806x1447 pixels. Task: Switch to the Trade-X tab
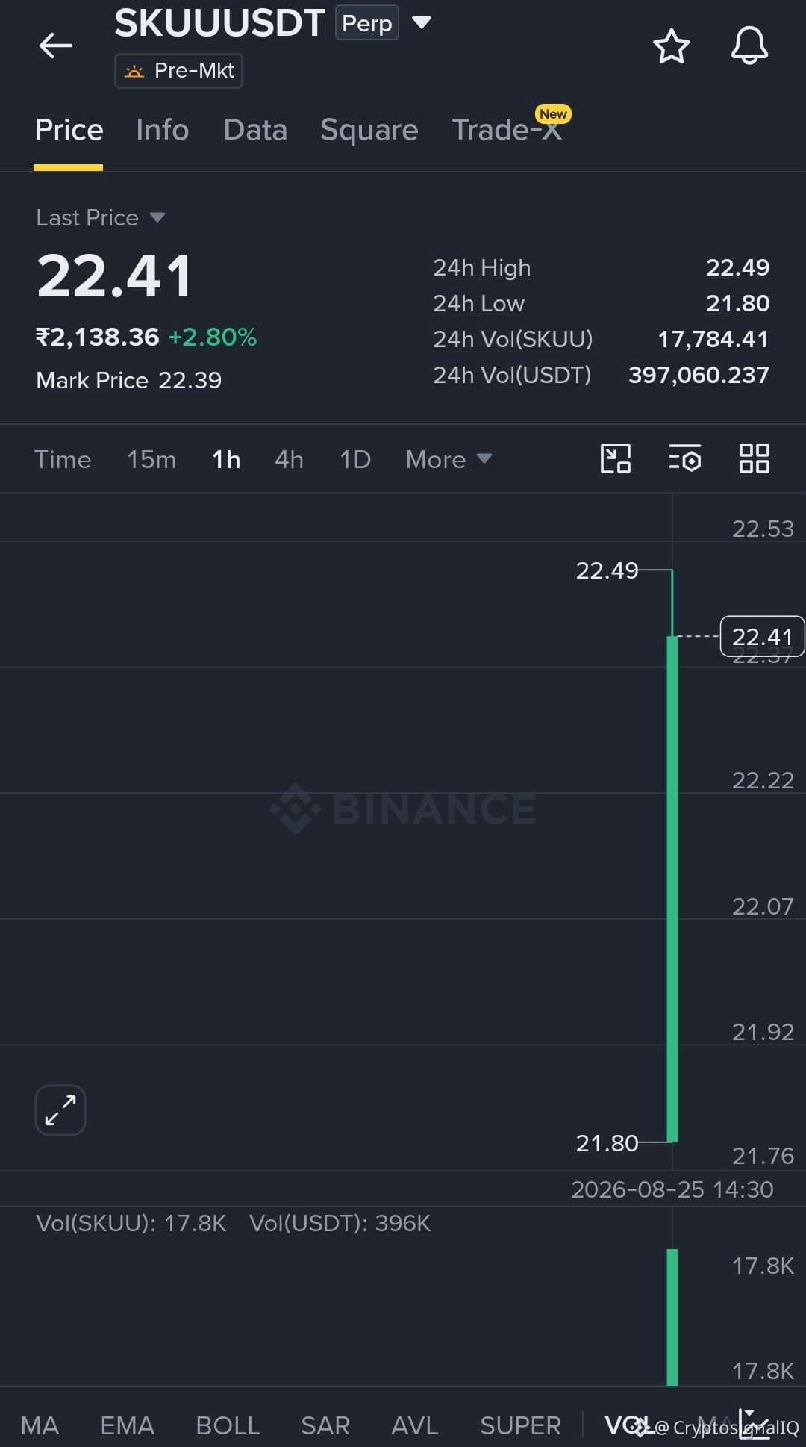point(507,130)
